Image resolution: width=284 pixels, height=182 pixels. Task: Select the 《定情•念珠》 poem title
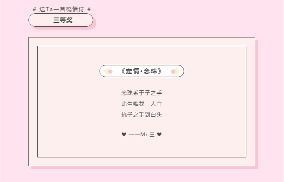[141, 71]
